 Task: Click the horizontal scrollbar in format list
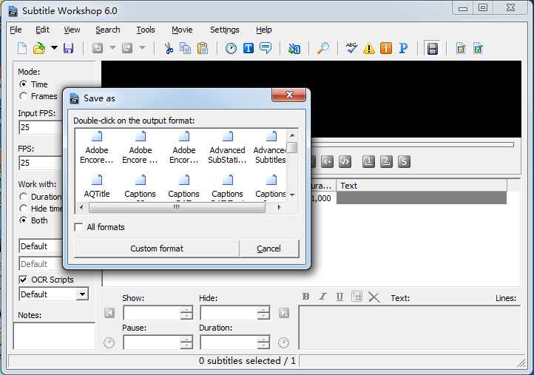pyautogui.click(x=176, y=208)
